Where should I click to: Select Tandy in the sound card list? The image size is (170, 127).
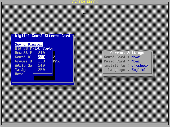(x=20, y=70)
